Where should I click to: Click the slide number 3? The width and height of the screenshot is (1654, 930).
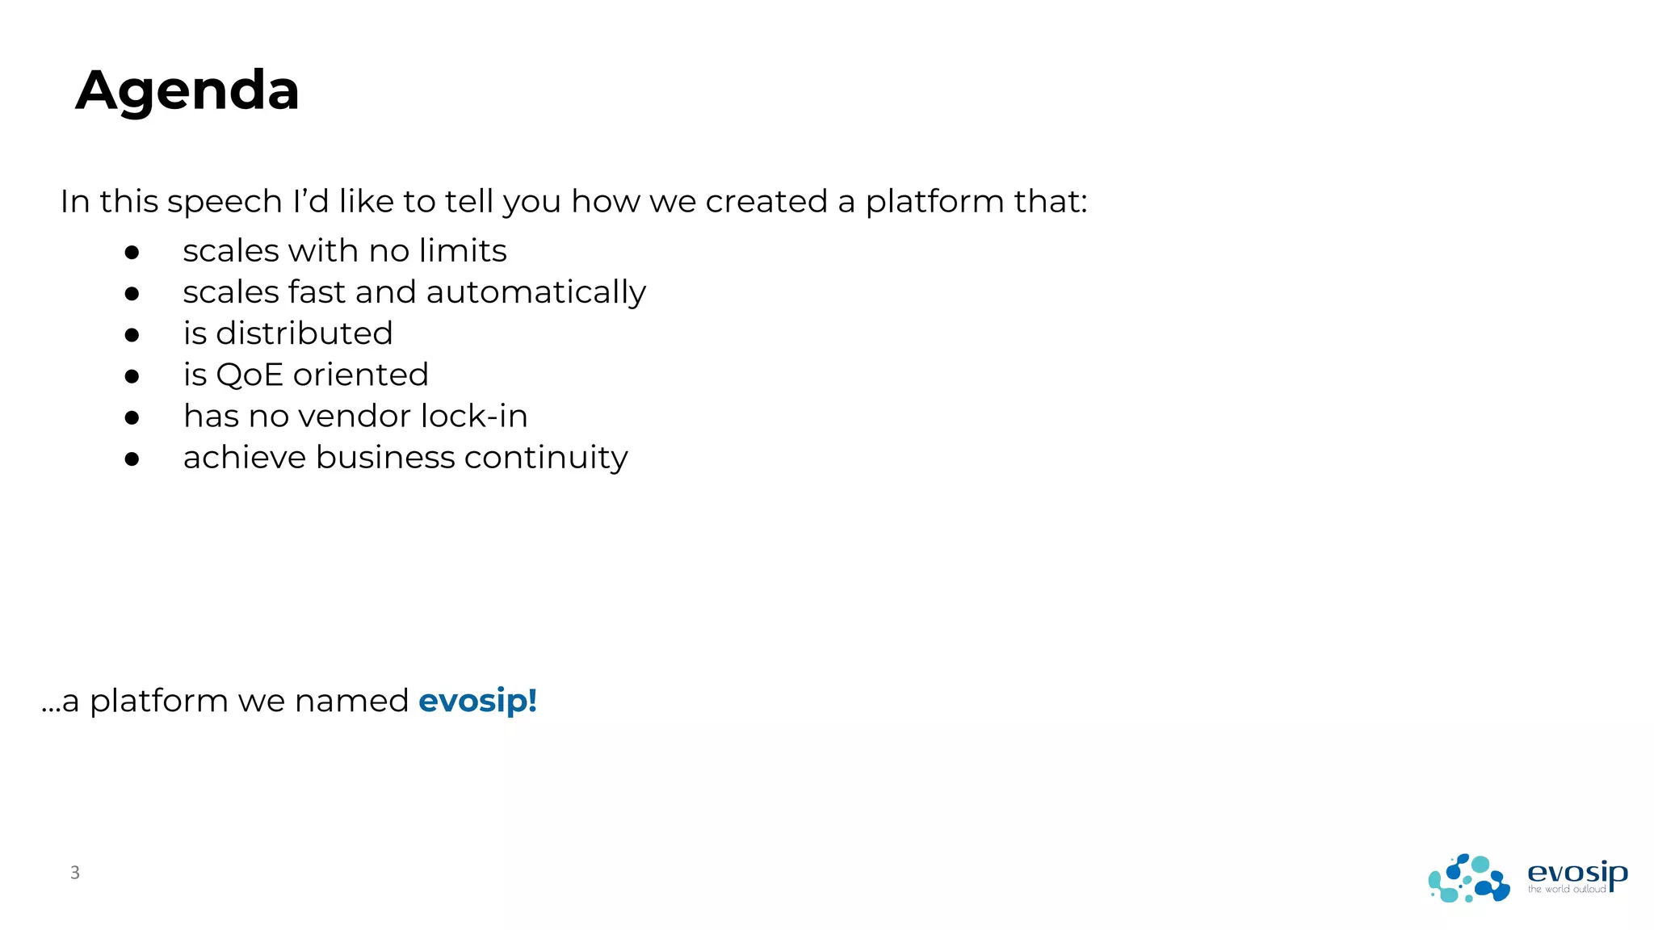point(75,873)
